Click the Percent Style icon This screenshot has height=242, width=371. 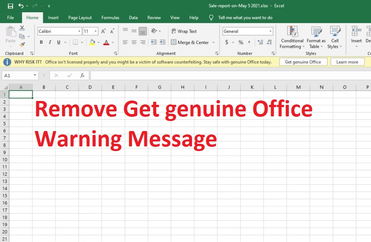coord(241,42)
